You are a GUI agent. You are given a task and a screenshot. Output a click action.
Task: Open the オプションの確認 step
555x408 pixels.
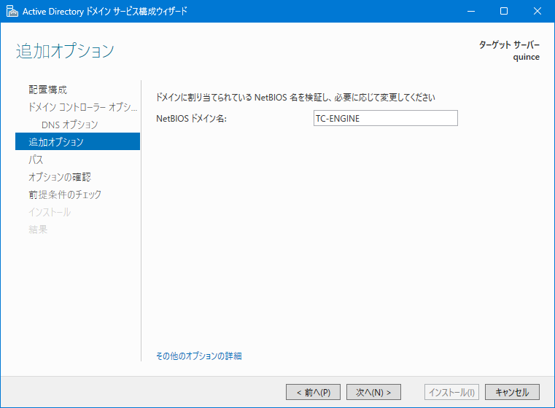pos(59,177)
